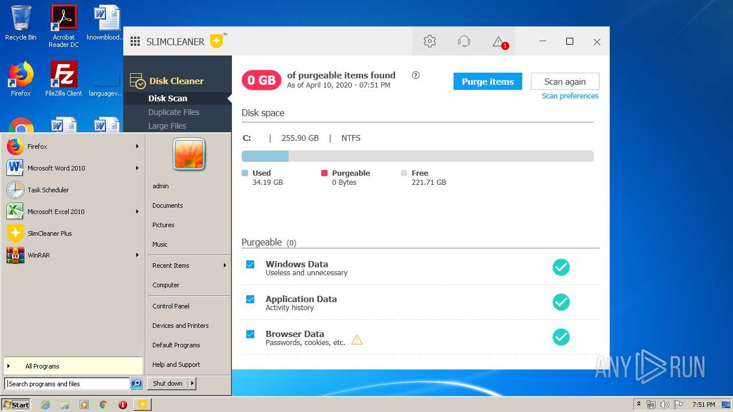Open SlimCleaner settings gear icon
The image size is (733, 412).
click(x=429, y=41)
